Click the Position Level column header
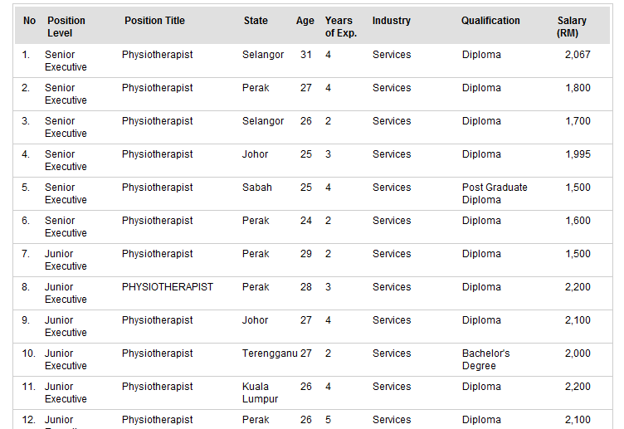This screenshot has height=429, width=624. tap(66, 27)
